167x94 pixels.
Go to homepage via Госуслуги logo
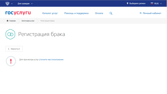pyautogui.click(x=18, y=13)
